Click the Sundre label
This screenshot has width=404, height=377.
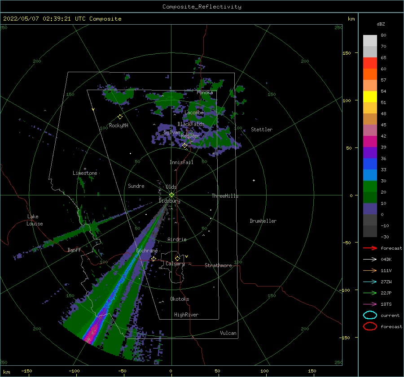coord(136,186)
